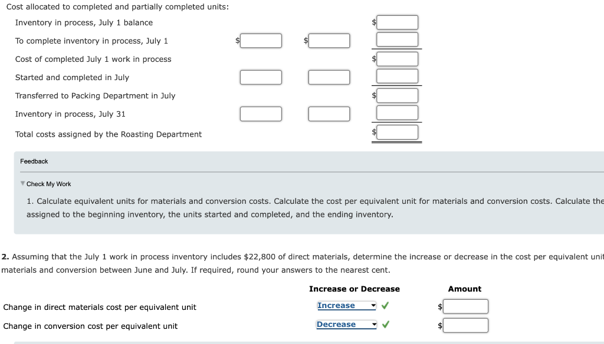Click 'To complete inventory in process, July 1' label
Viewport: 604px width, 344px height.
pos(91,41)
